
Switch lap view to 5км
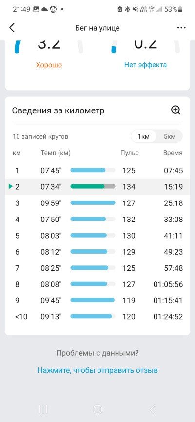(x=170, y=136)
